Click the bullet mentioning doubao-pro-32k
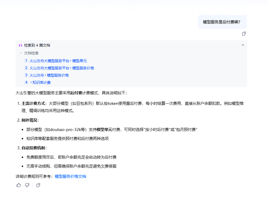 (112, 129)
